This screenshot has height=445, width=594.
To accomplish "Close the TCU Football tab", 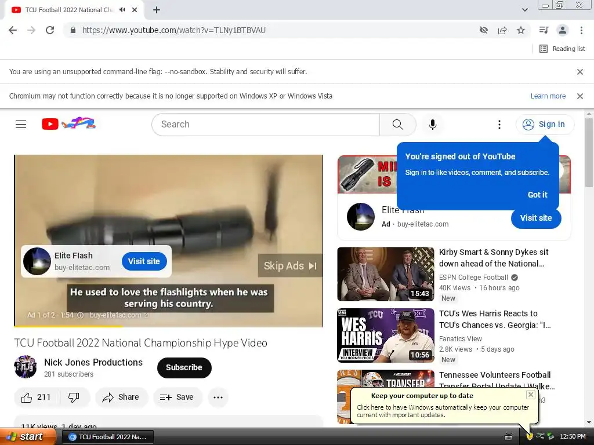I will 135,10.
